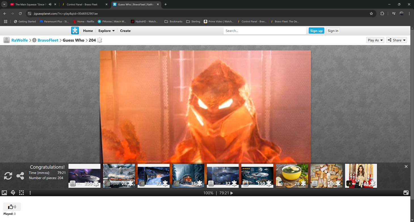Go back to previous page
Screen dimensions: 414x222
5,14
